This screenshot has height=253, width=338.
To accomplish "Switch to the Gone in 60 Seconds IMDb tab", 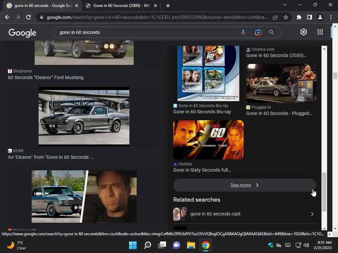I will [x=121, y=6].
